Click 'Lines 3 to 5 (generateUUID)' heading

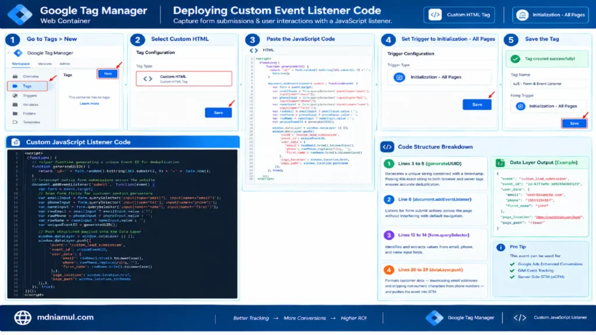[430, 163]
